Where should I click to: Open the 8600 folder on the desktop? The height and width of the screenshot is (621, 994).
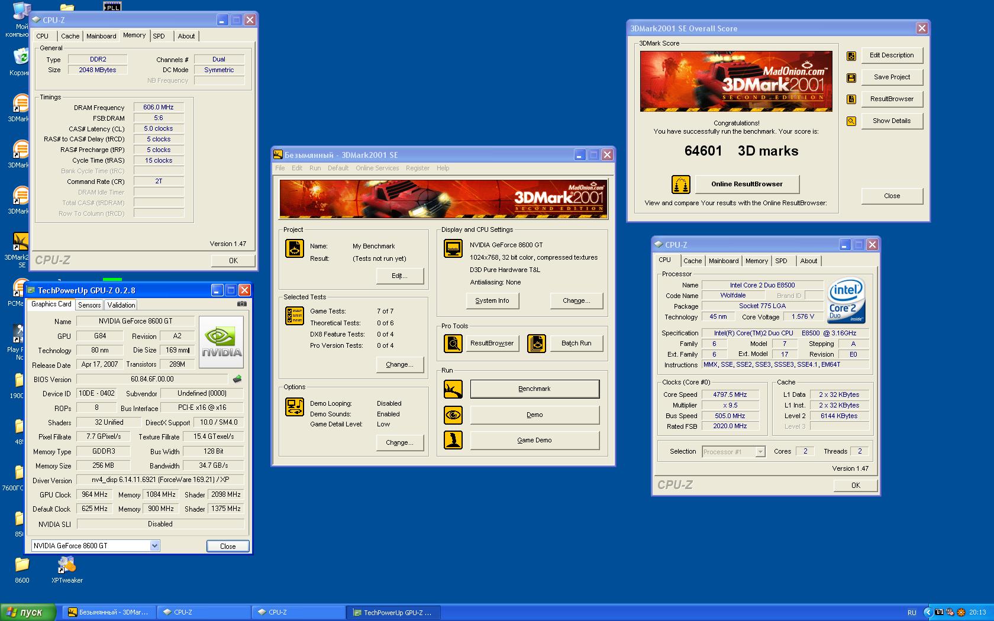[x=22, y=570]
